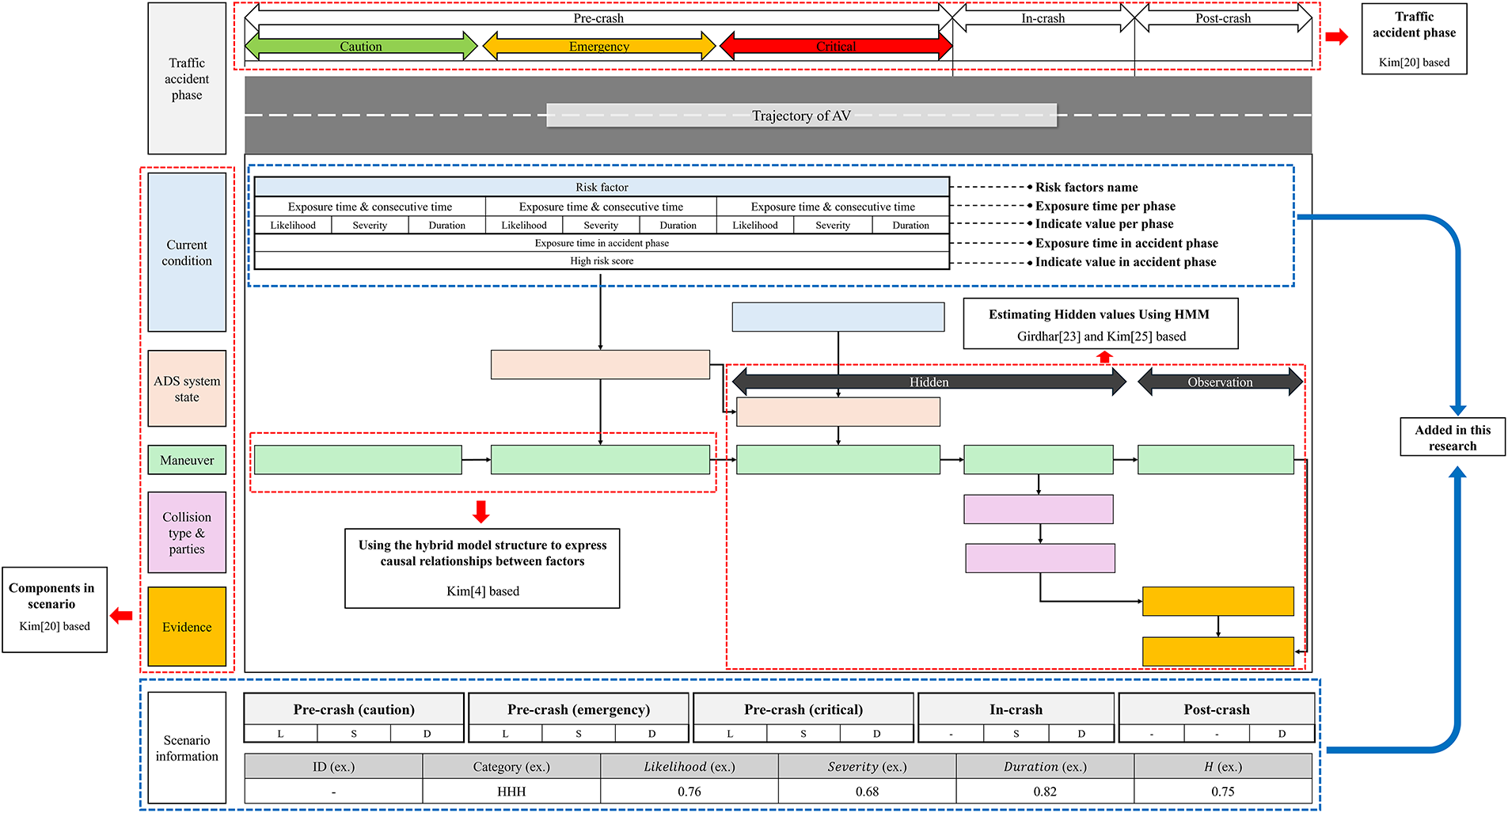Click the Risk factor table header

coord(602,188)
